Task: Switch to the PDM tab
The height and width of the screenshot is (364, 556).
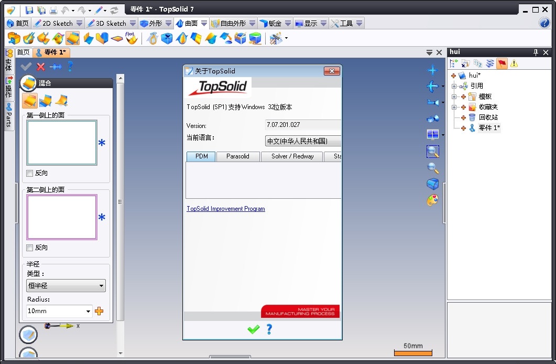Action: (201, 156)
